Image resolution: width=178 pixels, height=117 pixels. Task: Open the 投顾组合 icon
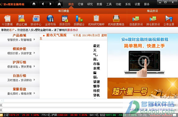point(79,18)
